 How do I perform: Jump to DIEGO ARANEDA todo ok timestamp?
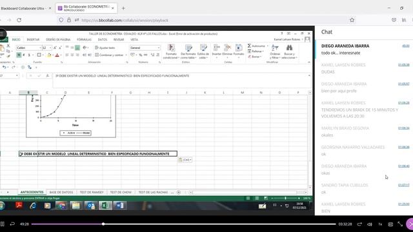[406, 46]
